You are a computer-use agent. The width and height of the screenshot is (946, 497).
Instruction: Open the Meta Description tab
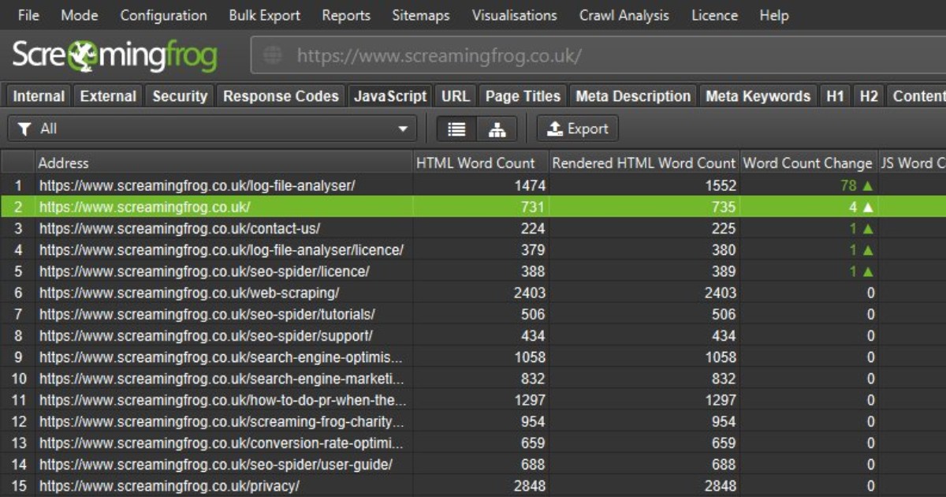point(633,96)
